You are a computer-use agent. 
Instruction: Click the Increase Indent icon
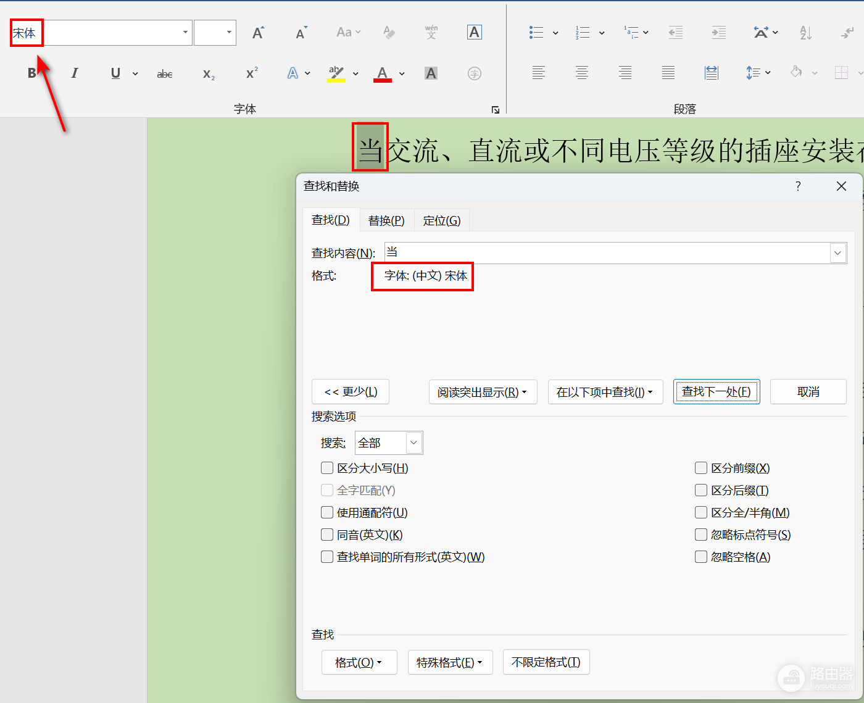tap(719, 33)
